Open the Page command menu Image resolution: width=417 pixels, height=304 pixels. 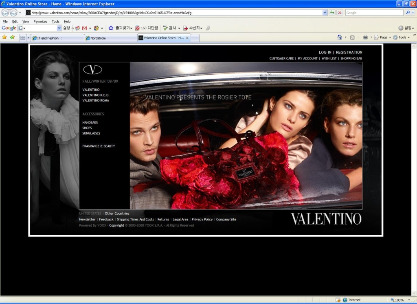(x=382, y=37)
